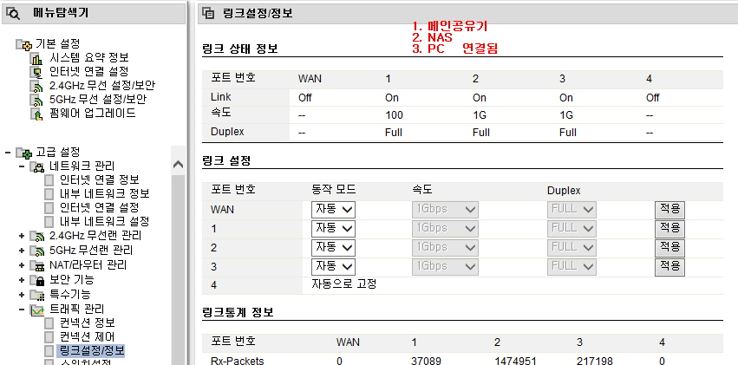
Task: Expand the 특수기능 node
Action: pos(22,295)
